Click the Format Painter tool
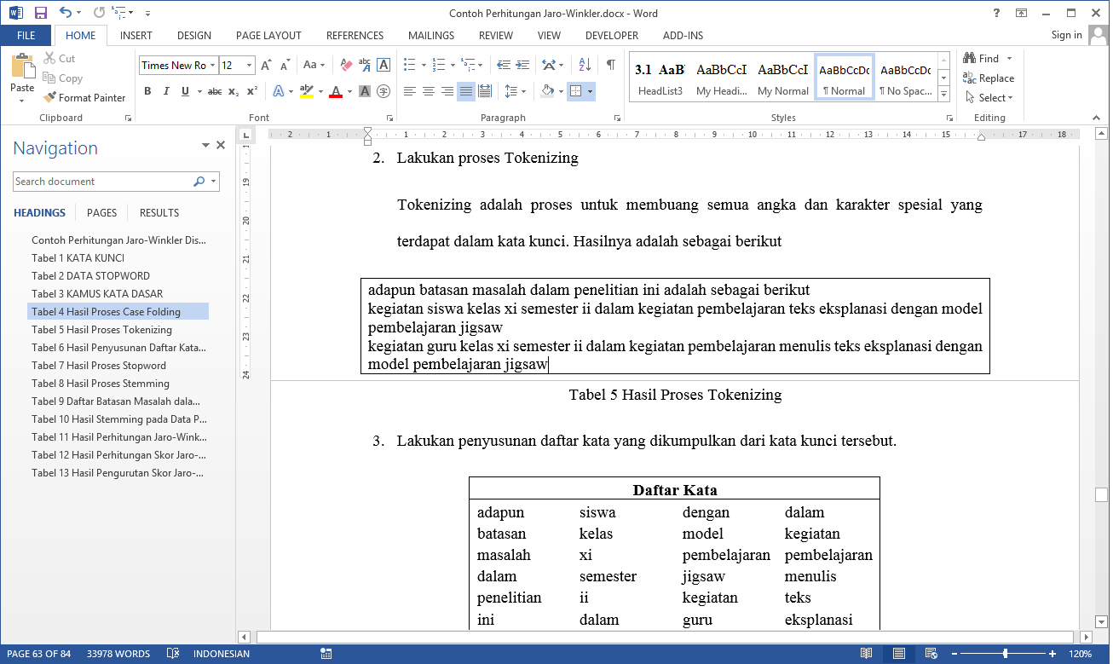This screenshot has height=664, width=1113. tap(84, 98)
